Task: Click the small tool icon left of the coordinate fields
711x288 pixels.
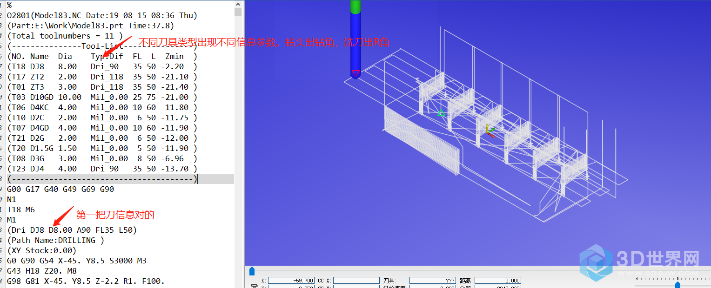Action: click(254, 286)
